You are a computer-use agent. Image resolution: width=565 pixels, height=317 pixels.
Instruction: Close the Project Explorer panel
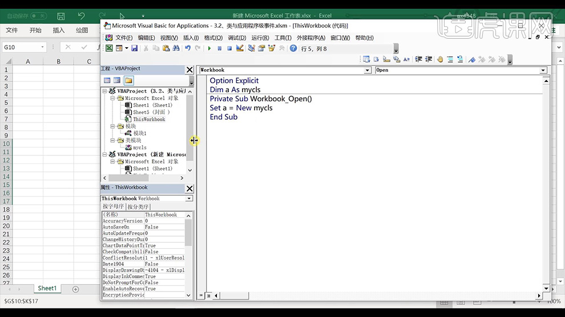point(189,69)
